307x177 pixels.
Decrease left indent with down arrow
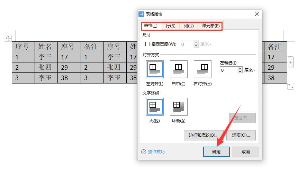pyautogui.click(x=241, y=72)
